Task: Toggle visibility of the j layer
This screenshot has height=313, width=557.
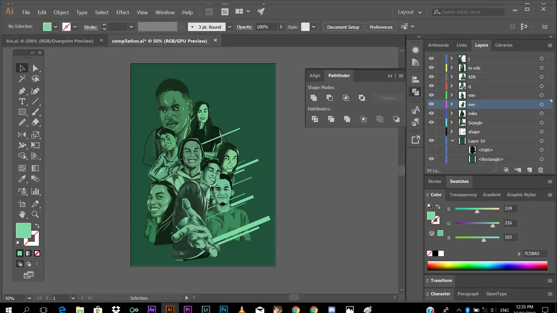Action: tap(431, 59)
